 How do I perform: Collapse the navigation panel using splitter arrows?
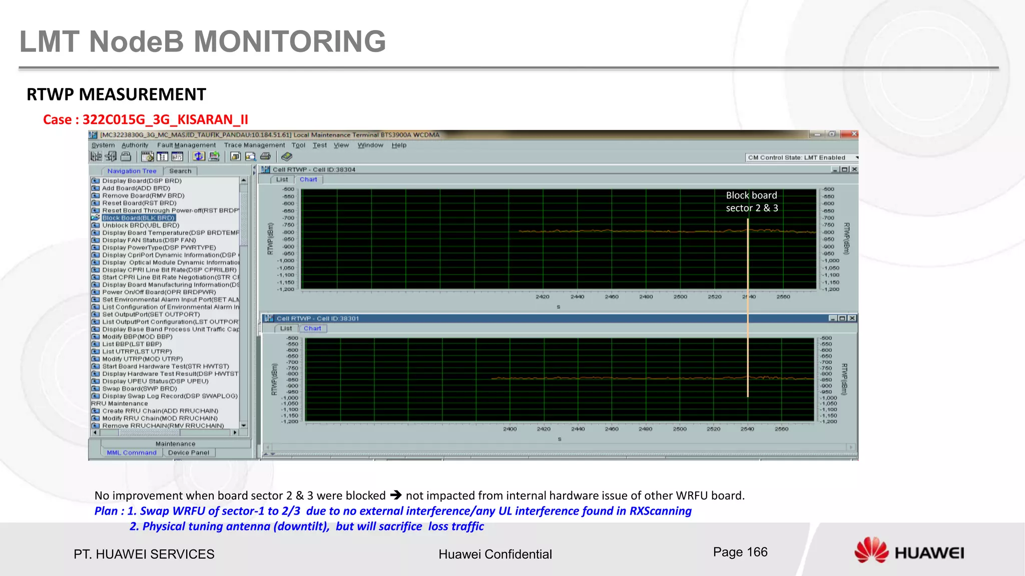254,170
